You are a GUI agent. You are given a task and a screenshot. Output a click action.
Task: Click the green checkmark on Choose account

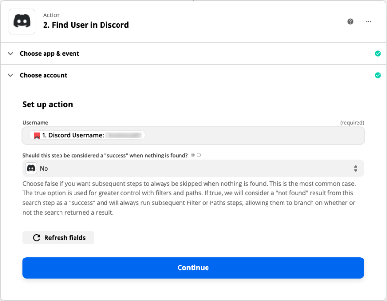click(x=378, y=75)
